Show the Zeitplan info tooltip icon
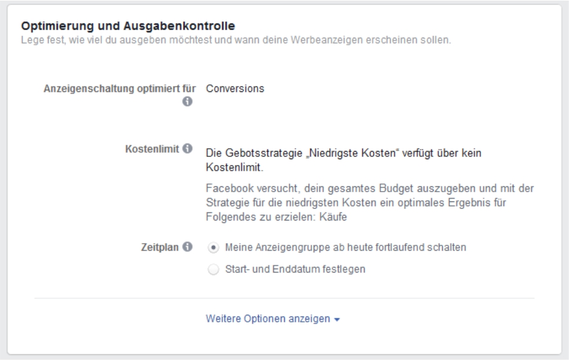This screenshot has width=569, height=360. click(x=187, y=247)
